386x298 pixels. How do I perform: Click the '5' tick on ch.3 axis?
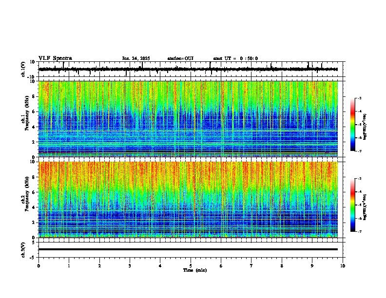[34, 242]
